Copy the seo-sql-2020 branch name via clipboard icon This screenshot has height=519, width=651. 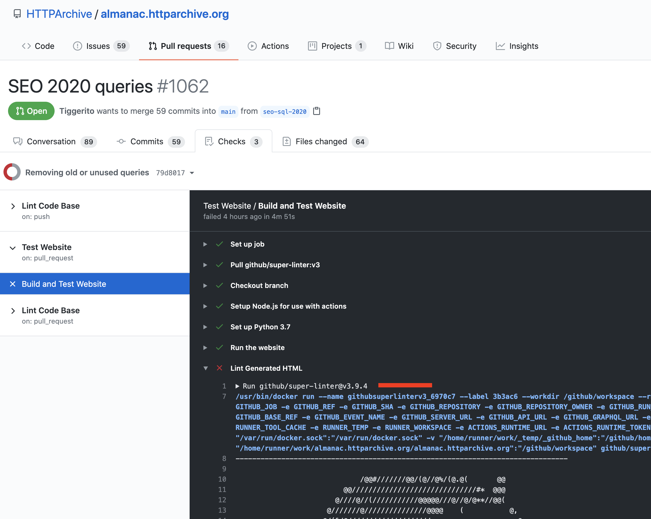[316, 111]
